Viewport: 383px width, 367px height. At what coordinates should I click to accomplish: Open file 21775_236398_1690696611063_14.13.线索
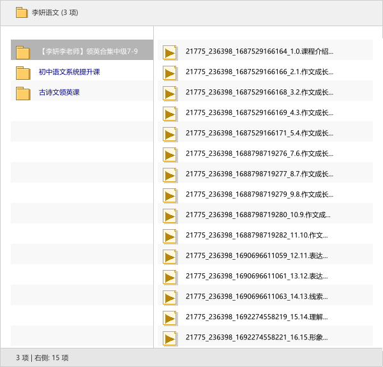pos(257,297)
